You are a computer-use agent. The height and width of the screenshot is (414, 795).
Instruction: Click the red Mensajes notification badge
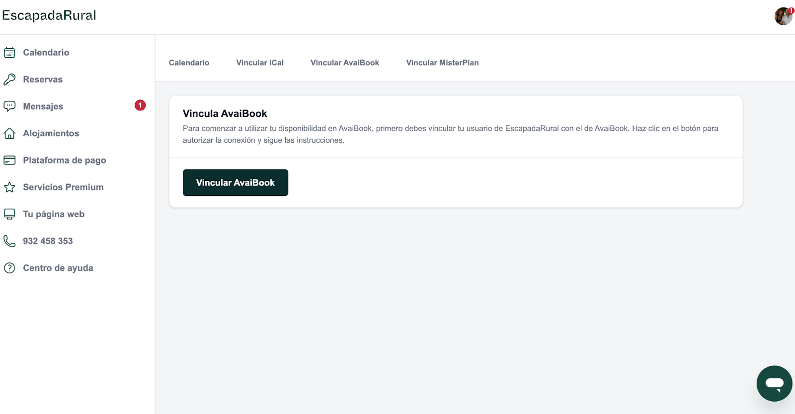140,105
